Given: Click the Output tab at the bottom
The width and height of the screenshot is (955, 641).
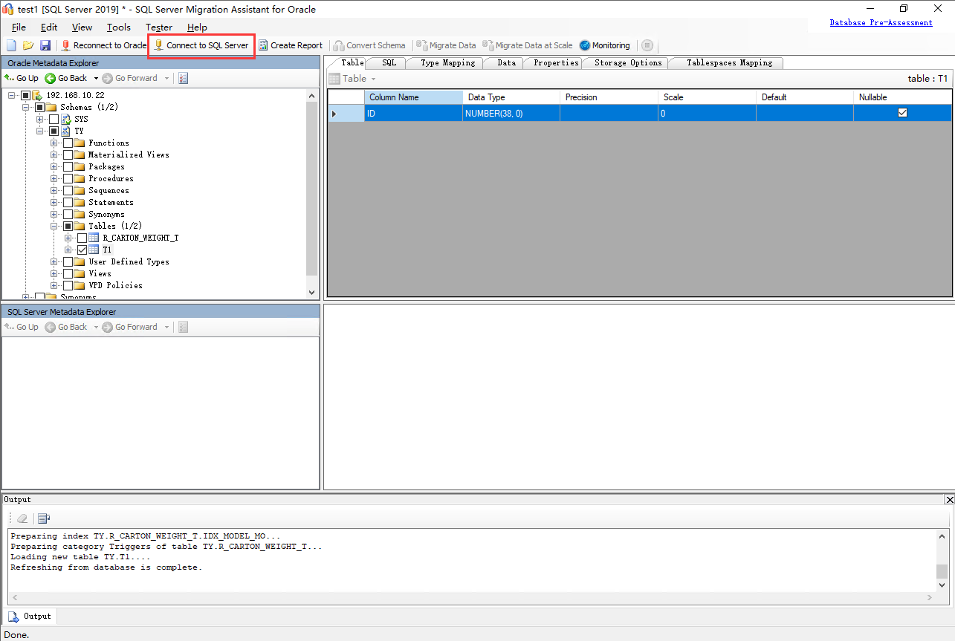Looking at the screenshot, I should [x=30, y=616].
